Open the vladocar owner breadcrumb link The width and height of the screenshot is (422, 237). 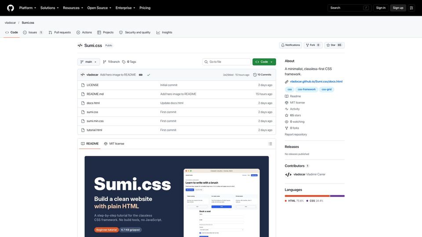pos(10,22)
